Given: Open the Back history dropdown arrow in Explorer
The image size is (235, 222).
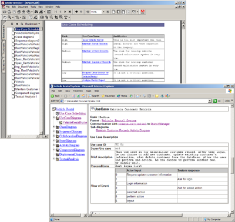Looking at the screenshot, I should (x=62, y=96).
